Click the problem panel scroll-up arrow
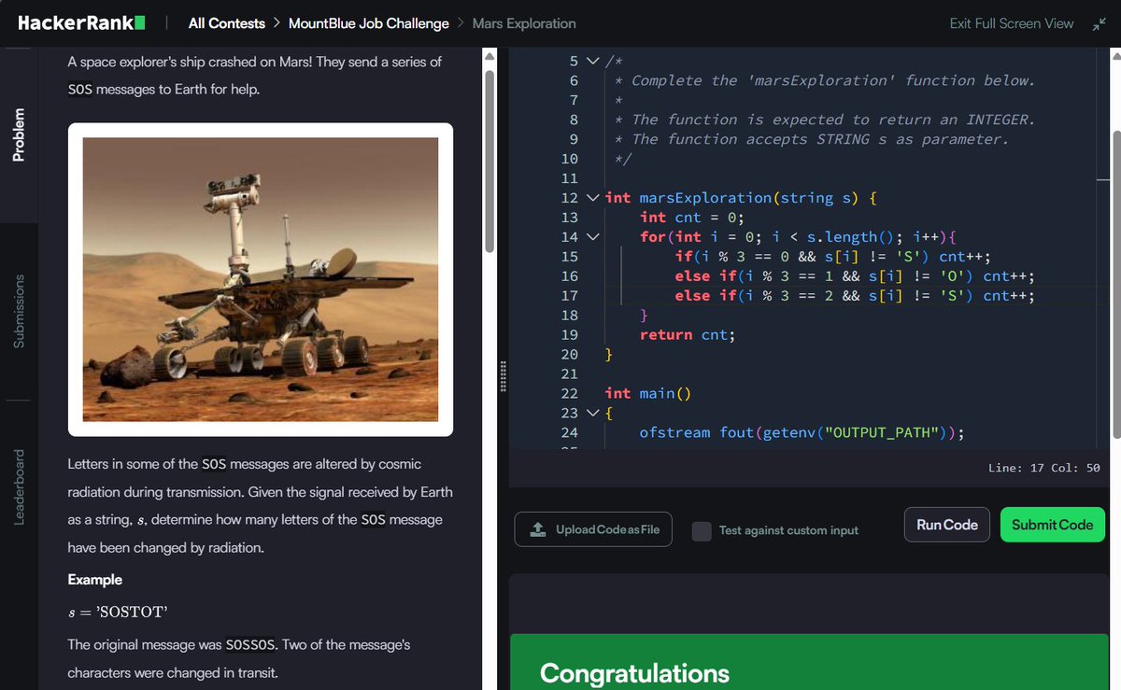Image resolution: width=1121 pixels, height=690 pixels. tap(489, 56)
